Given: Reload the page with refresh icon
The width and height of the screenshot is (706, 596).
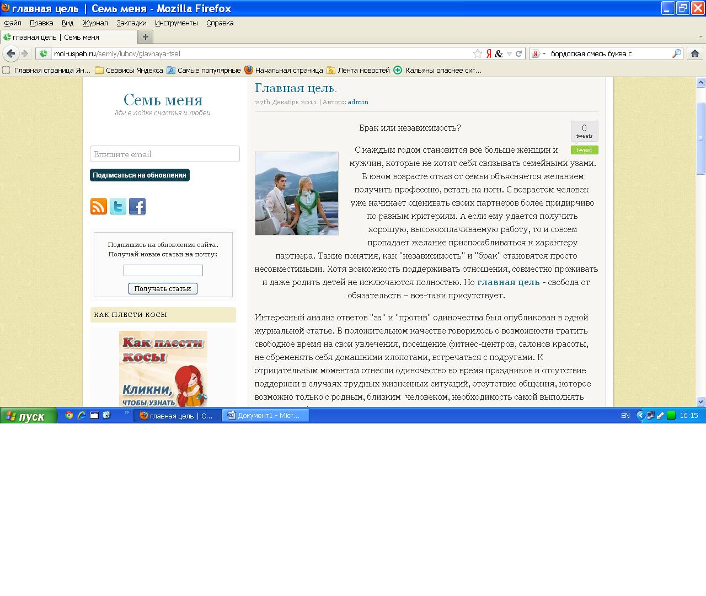Looking at the screenshot, I should 518,53.
